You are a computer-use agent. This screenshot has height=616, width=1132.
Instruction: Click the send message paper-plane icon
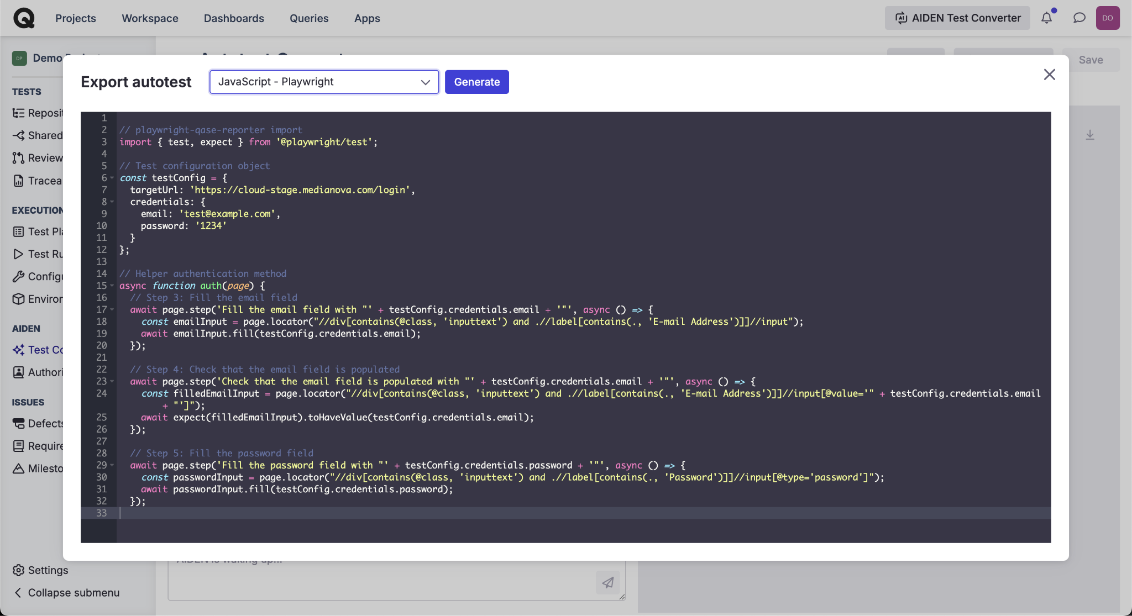click(608, 582)
